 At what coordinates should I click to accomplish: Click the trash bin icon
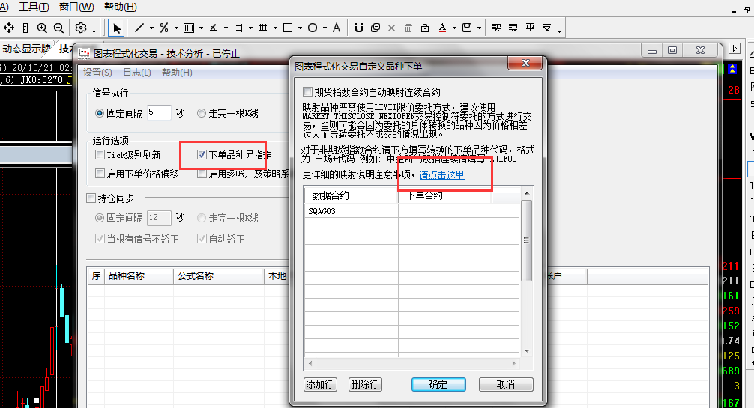(408, 28)
